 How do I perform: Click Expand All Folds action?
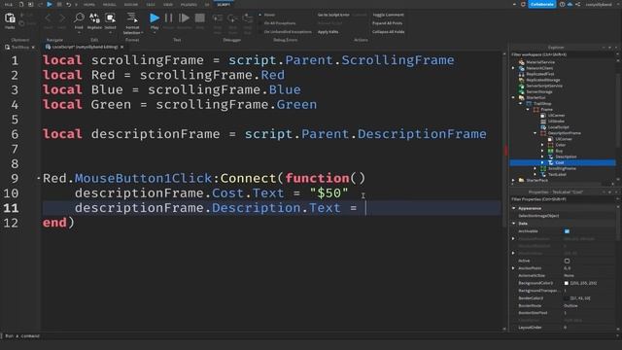click(x=387, y=23)
